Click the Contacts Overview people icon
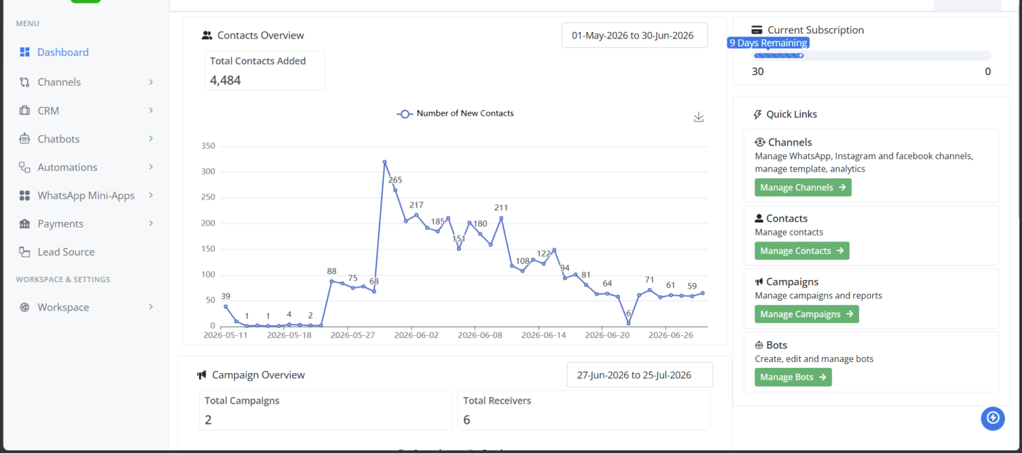1022x453 pixels. pos(207,35)
